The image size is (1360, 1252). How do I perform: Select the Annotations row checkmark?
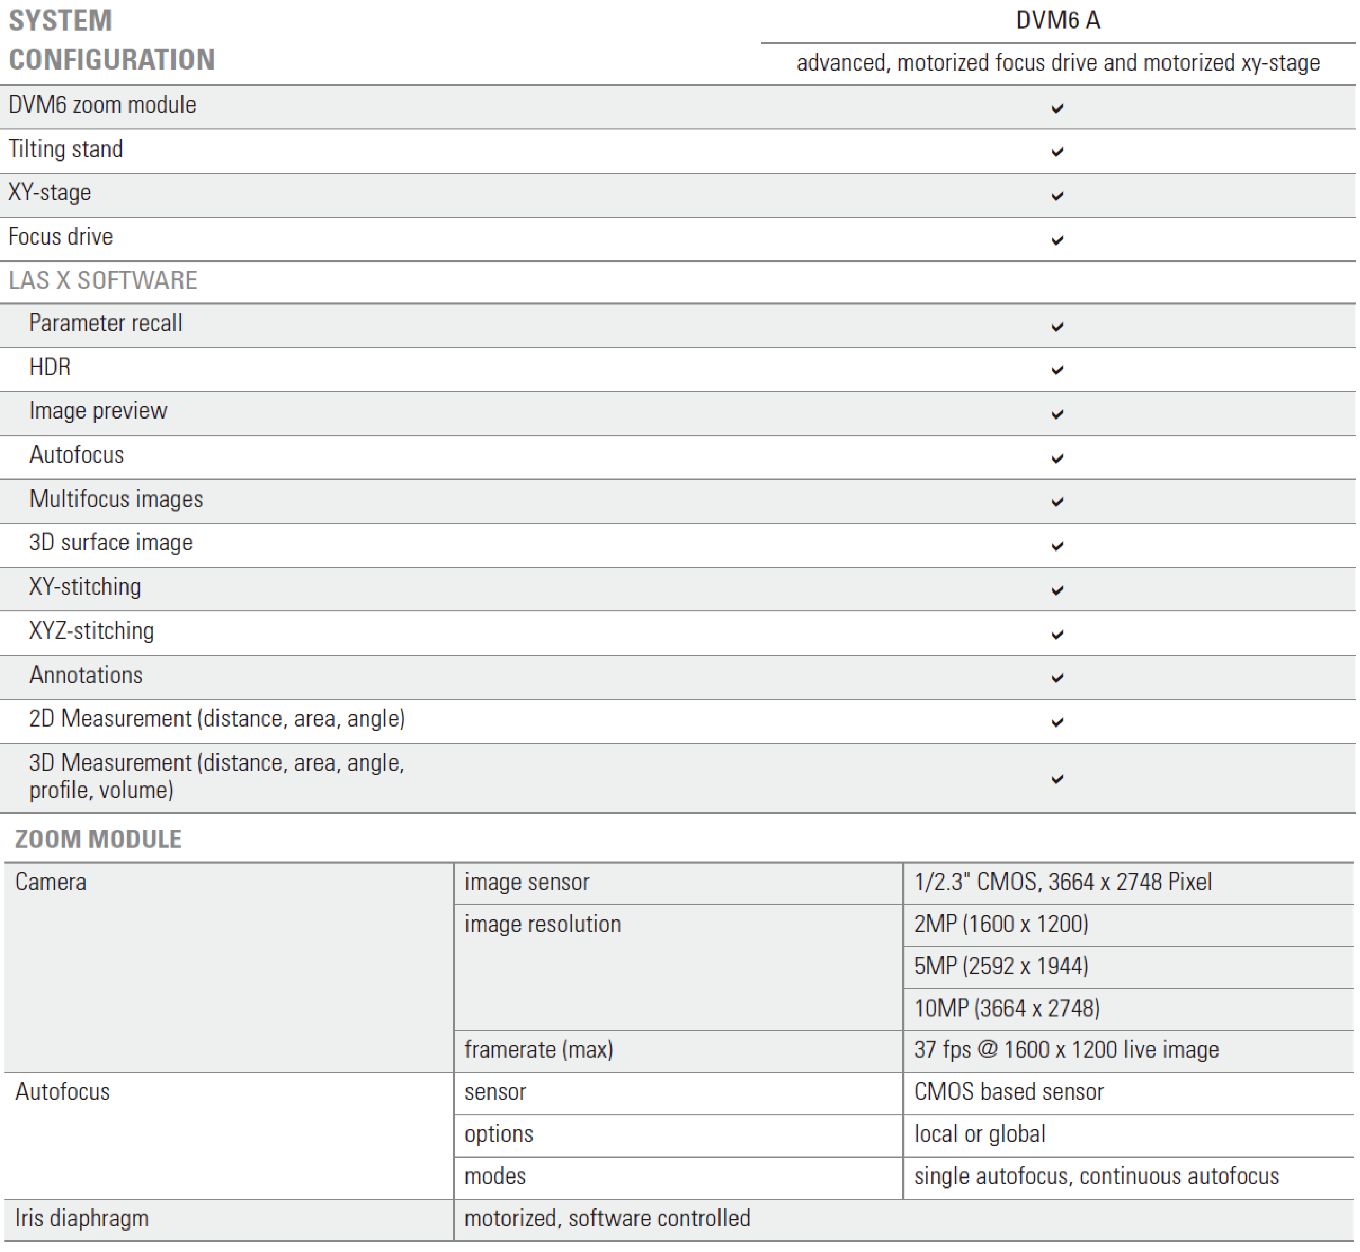pyautogui.click(x=1057, y=678)
